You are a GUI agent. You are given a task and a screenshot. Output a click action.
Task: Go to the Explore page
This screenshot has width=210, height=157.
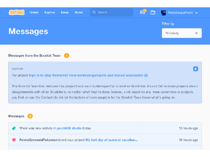tap(50, 12)
